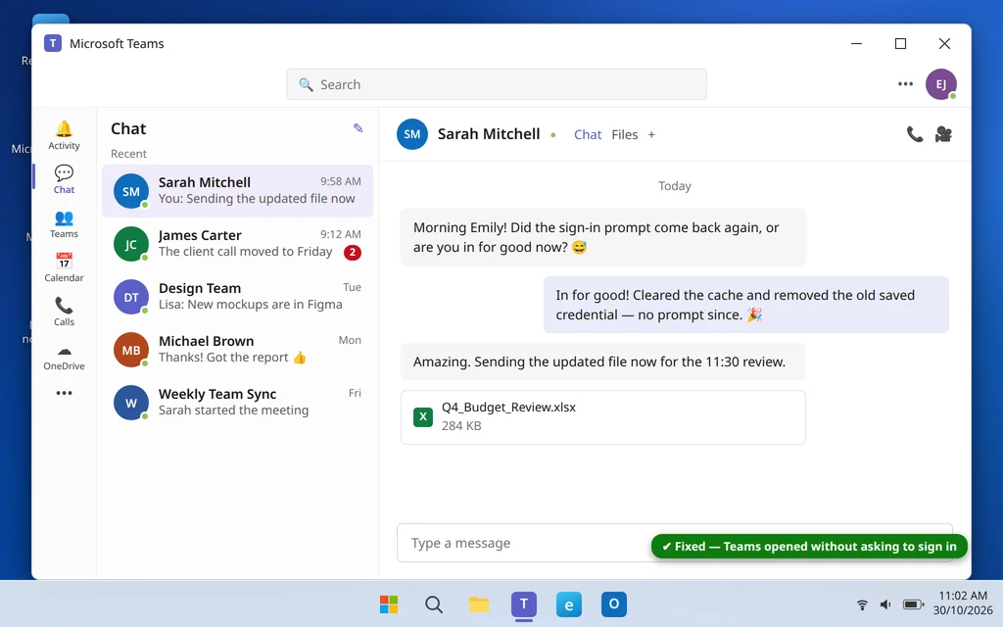Screen dimensions: 1003x627
Task: Click the unread badge on James Carter
Action: click(x=353, y=252)
